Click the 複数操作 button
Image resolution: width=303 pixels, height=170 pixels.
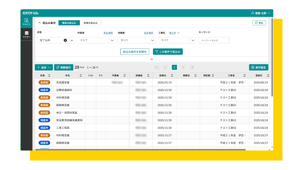tap(64, 67)
